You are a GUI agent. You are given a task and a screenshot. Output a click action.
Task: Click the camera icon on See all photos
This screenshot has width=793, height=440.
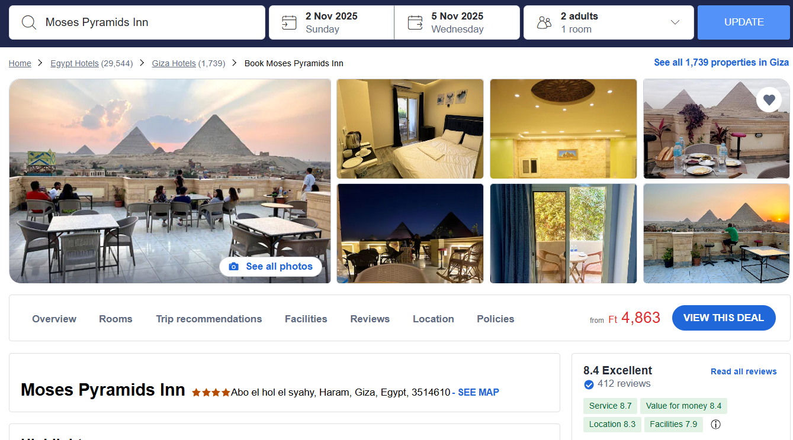[234, 267]
